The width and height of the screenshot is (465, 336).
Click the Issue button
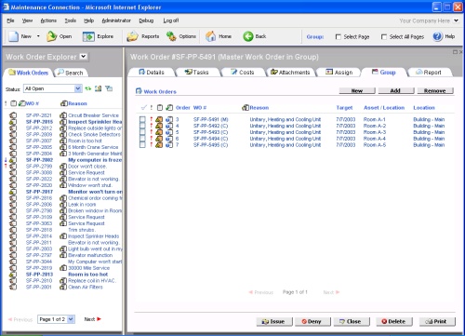(274, 321)
